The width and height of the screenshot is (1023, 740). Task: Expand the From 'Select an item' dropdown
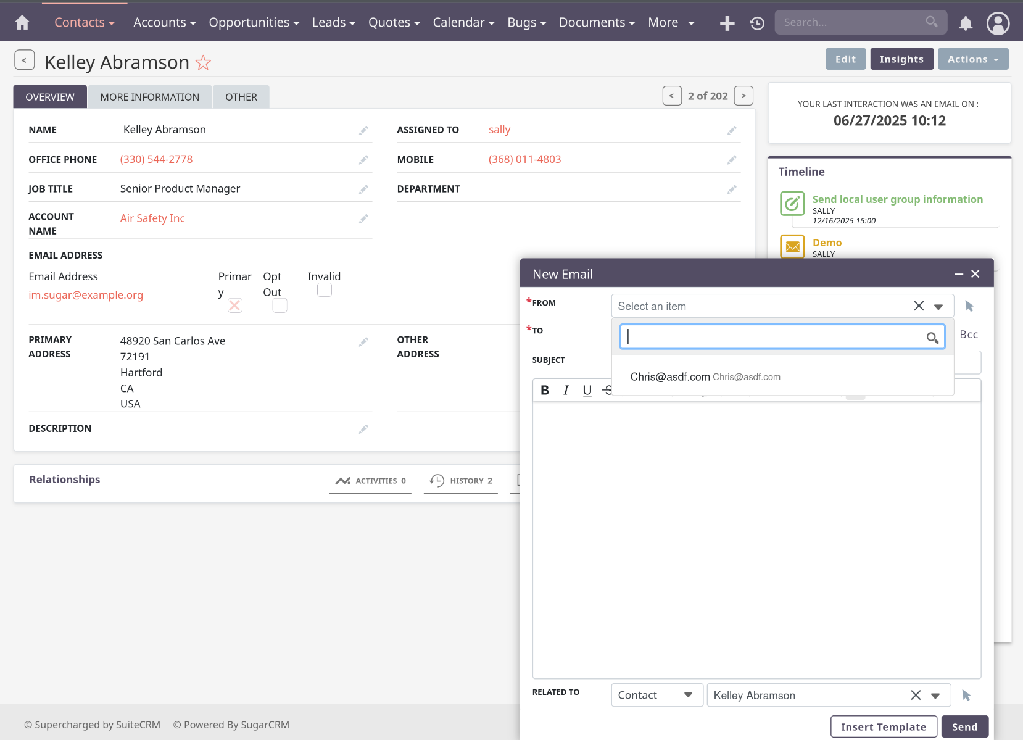[x=938, y=307]
